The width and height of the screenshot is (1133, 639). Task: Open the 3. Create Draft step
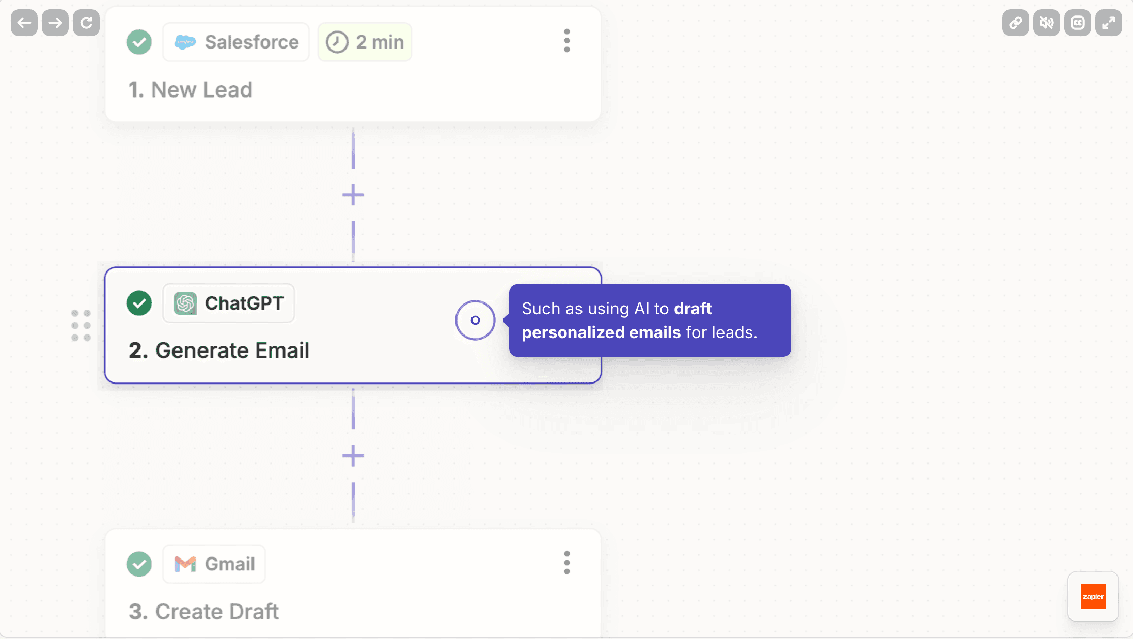point(203,611)
